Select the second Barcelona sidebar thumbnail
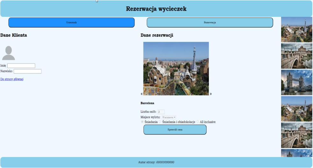313x168 pixels. tap(297, 109)
